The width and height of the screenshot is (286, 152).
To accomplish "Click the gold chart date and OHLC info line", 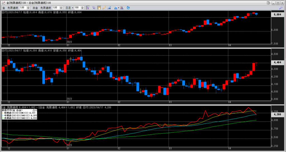I will [x=42, y=12].
